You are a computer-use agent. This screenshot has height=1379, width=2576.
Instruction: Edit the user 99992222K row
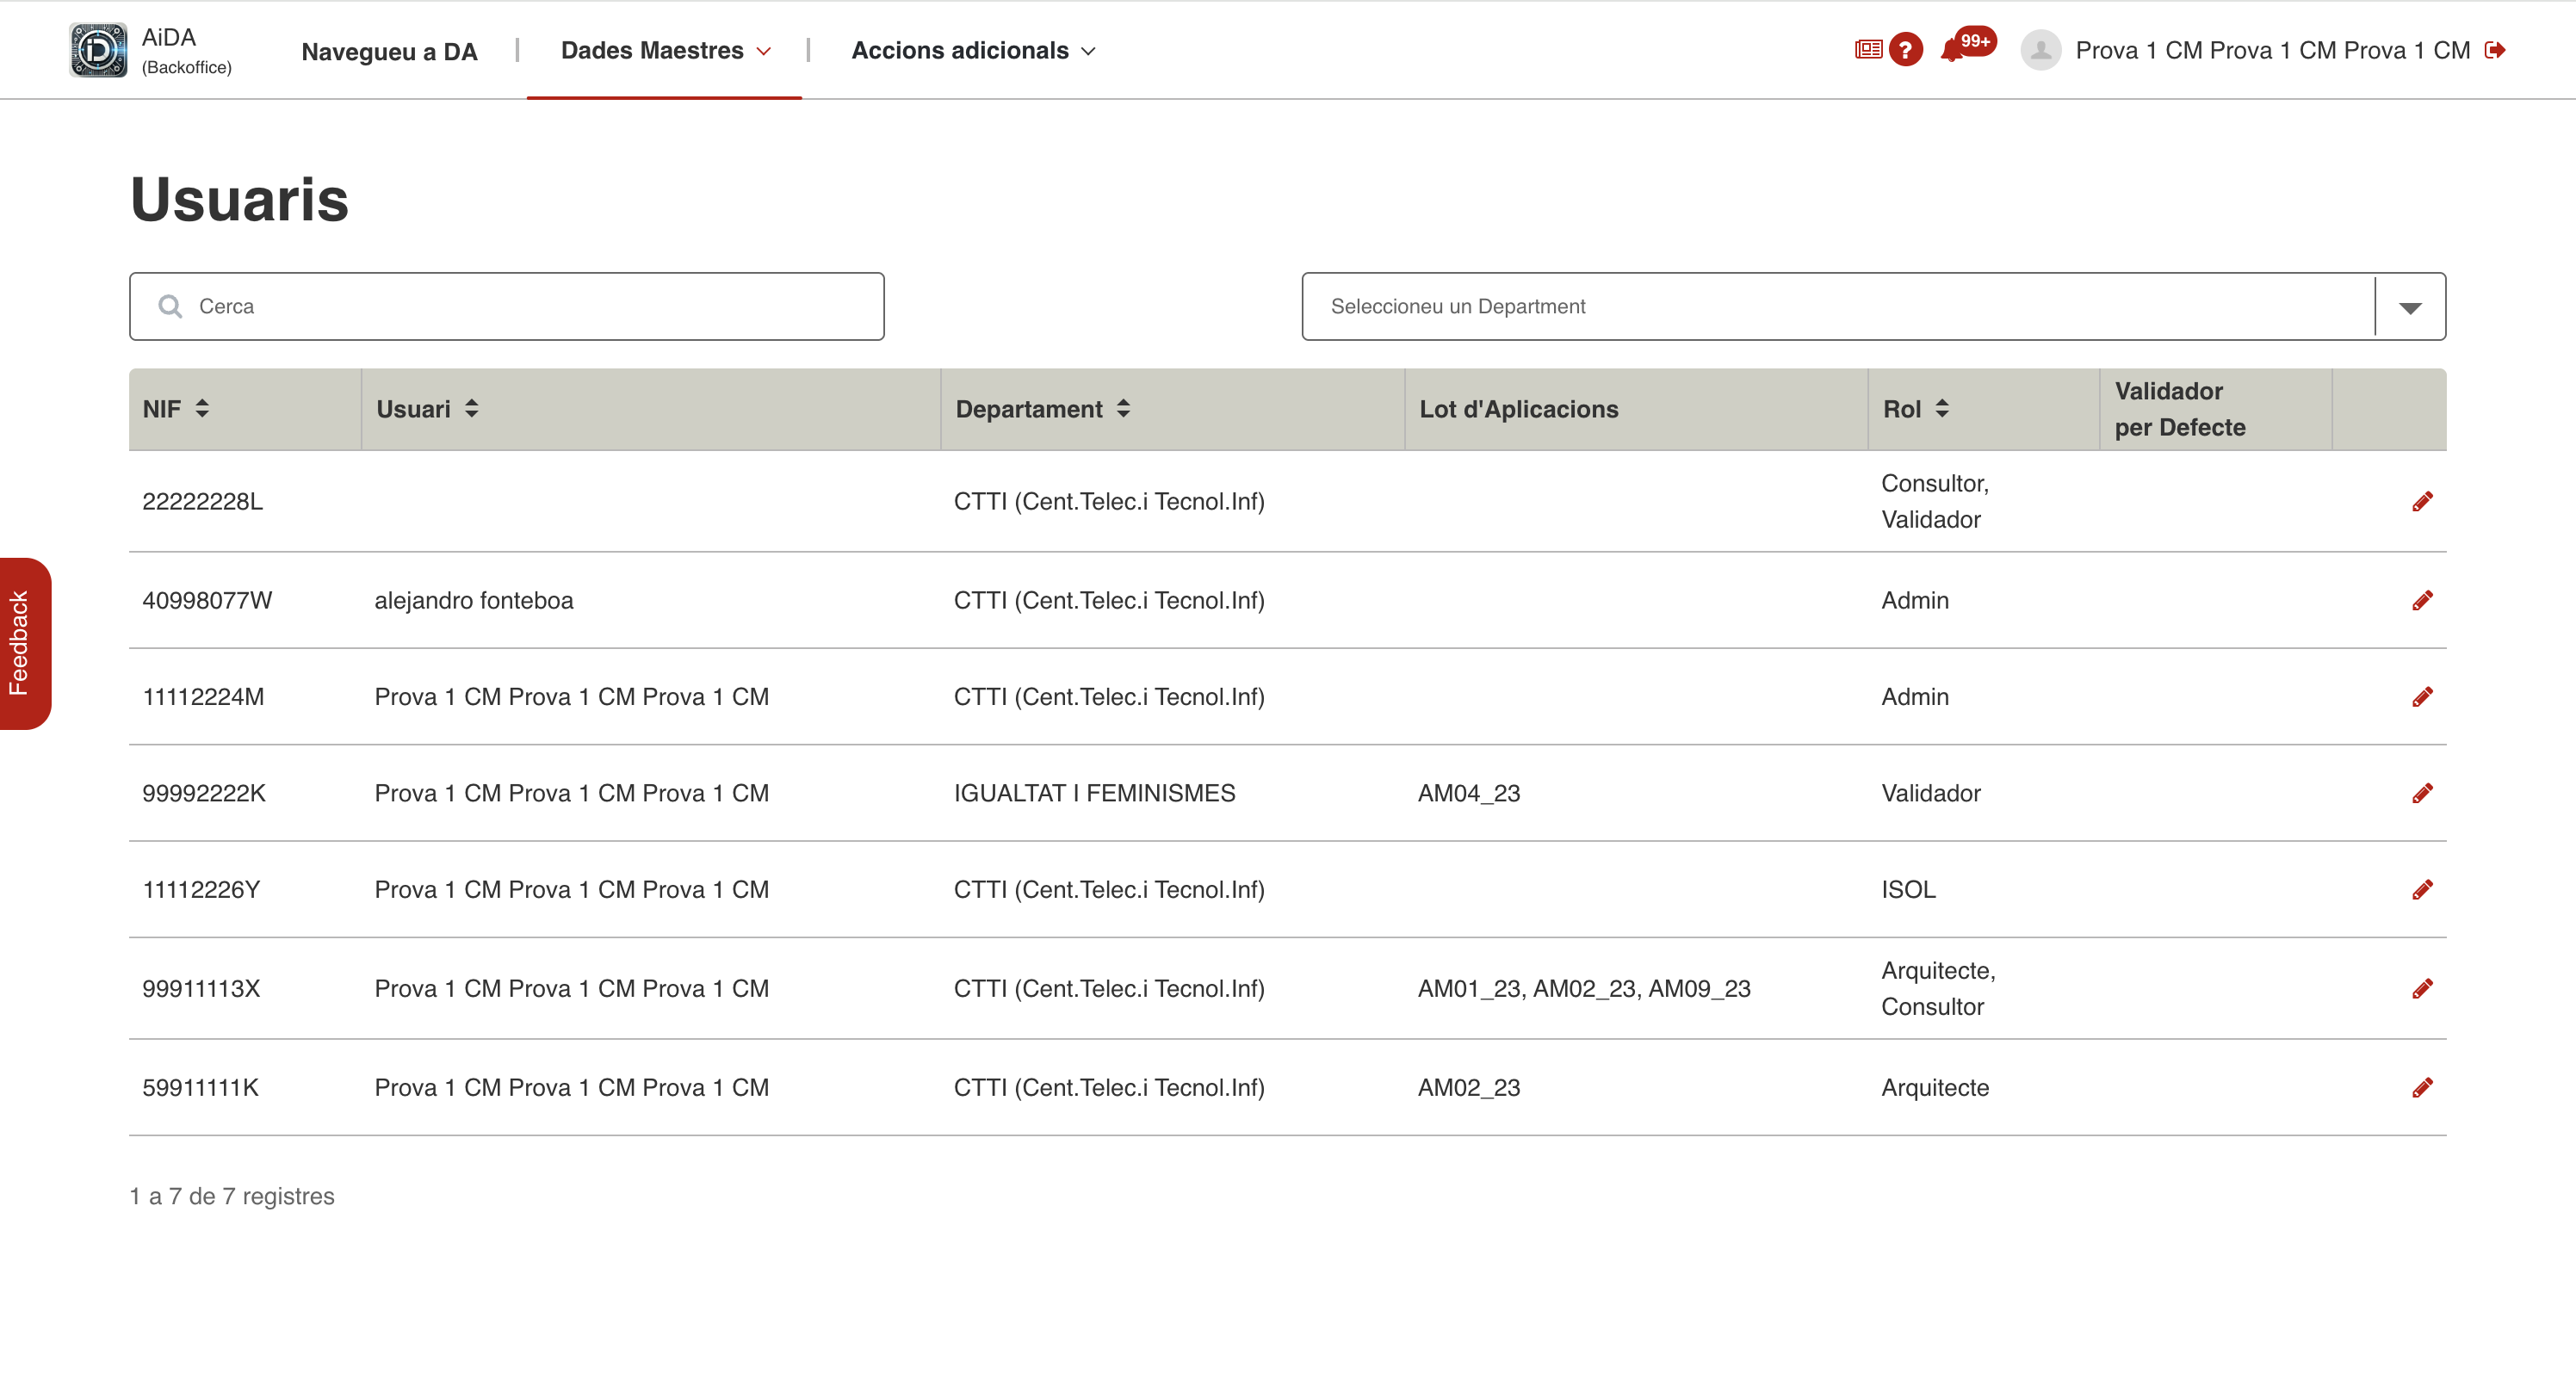point(2421,793)
